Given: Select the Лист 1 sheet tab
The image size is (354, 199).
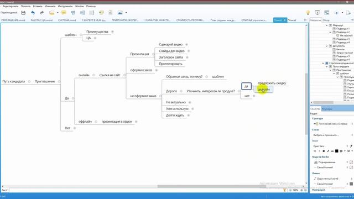Looking at the screenshot, I should 5,190.
